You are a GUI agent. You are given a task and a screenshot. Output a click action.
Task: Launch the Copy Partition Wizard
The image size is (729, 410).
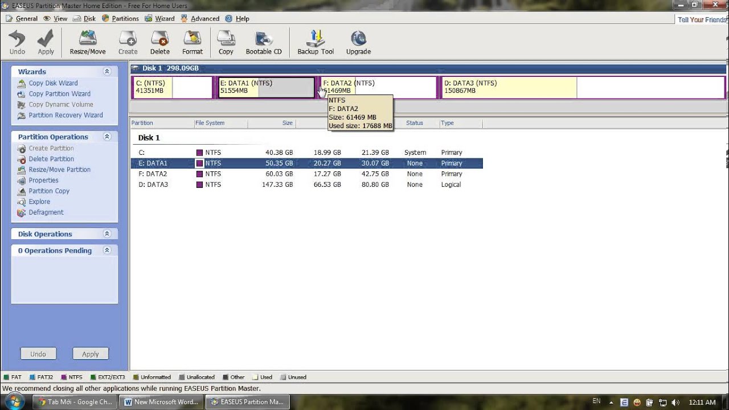[59, 94]
